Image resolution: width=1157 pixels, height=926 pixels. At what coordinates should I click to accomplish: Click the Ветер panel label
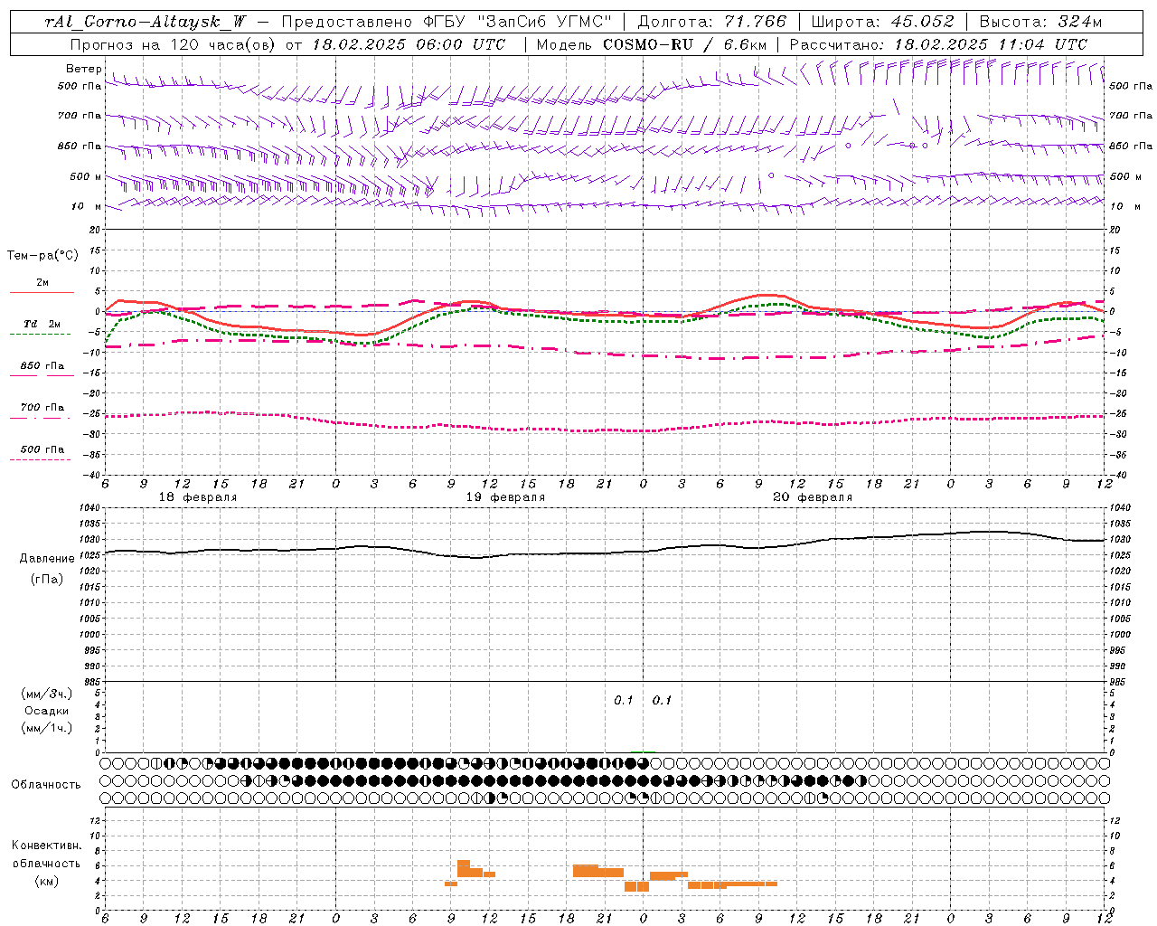tap(83, 69)
